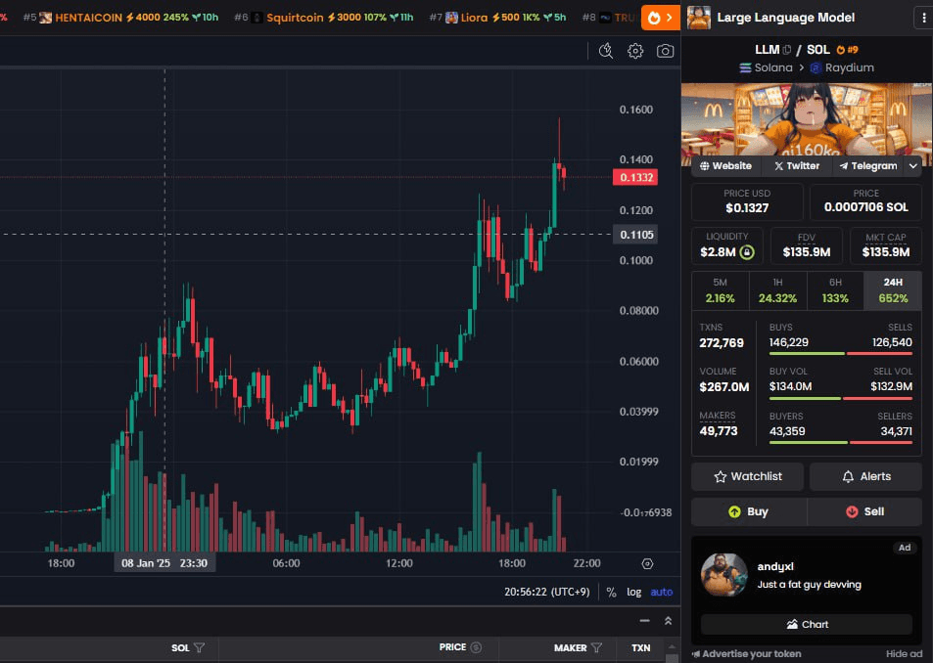Click the 0.0007106 SOL price box
The image size is (933, 663).
(x=865, y=202)
